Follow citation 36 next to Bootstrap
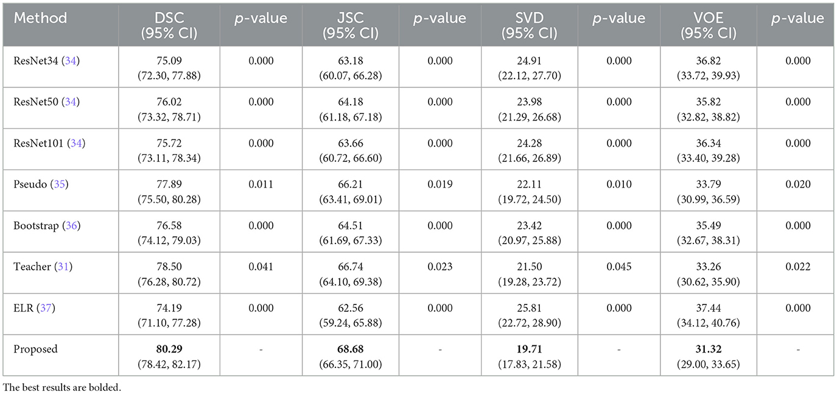The width and height of the screenshot is (837, 394). (71, 226)
